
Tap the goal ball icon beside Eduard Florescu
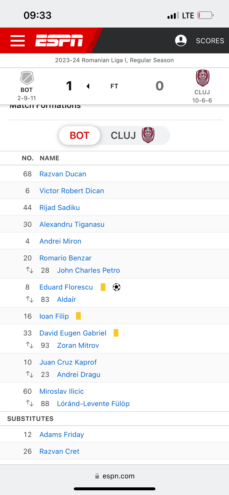[117, 287]
